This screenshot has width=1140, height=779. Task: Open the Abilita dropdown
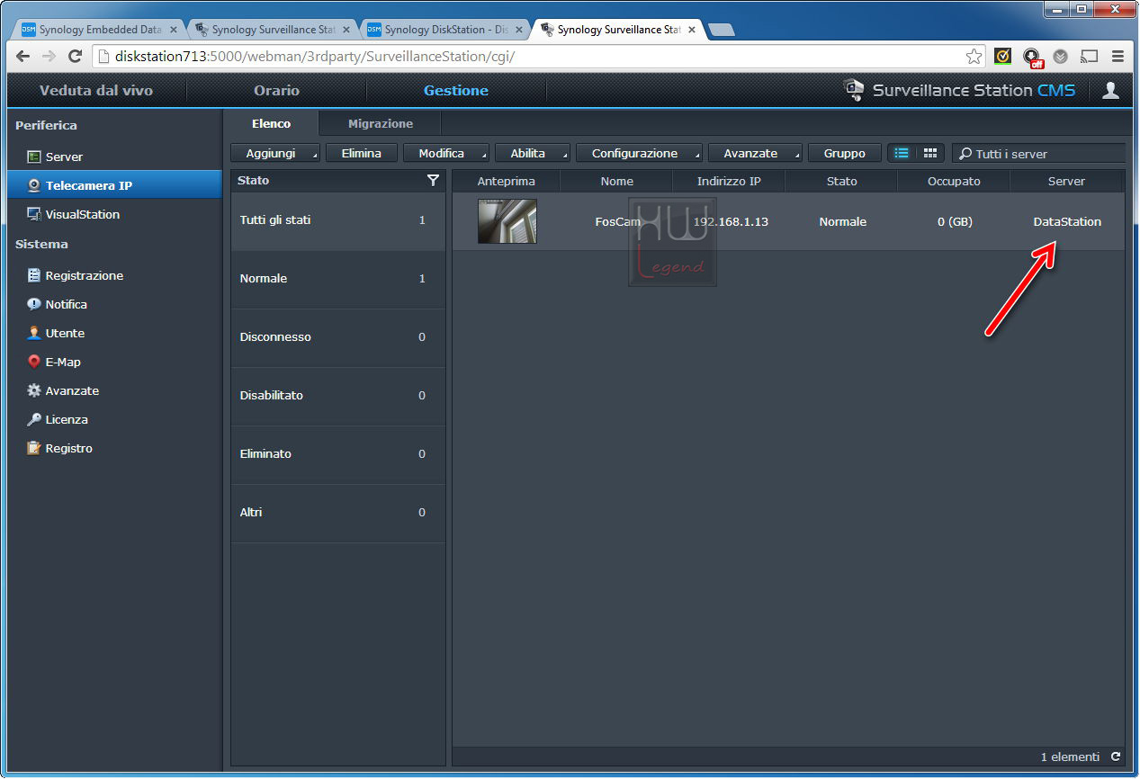click(533, 153)
